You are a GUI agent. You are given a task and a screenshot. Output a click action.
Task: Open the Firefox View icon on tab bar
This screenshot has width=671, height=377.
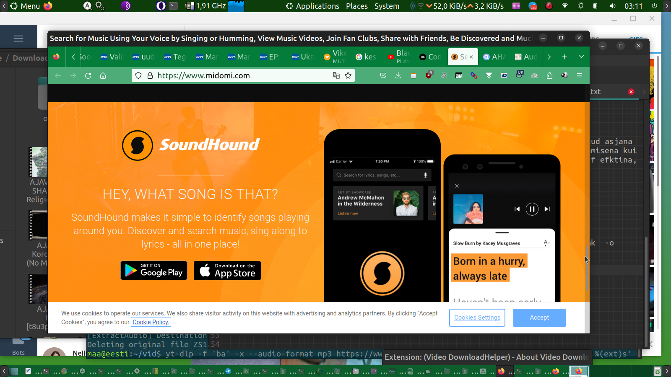[56, 57]
